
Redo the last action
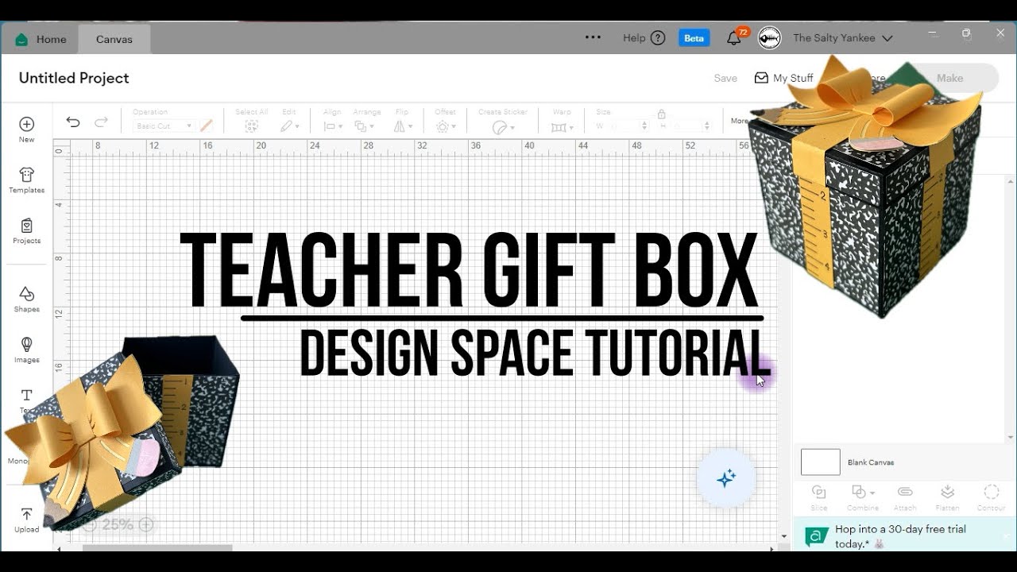pyautogui.click(x=101, y=122)
